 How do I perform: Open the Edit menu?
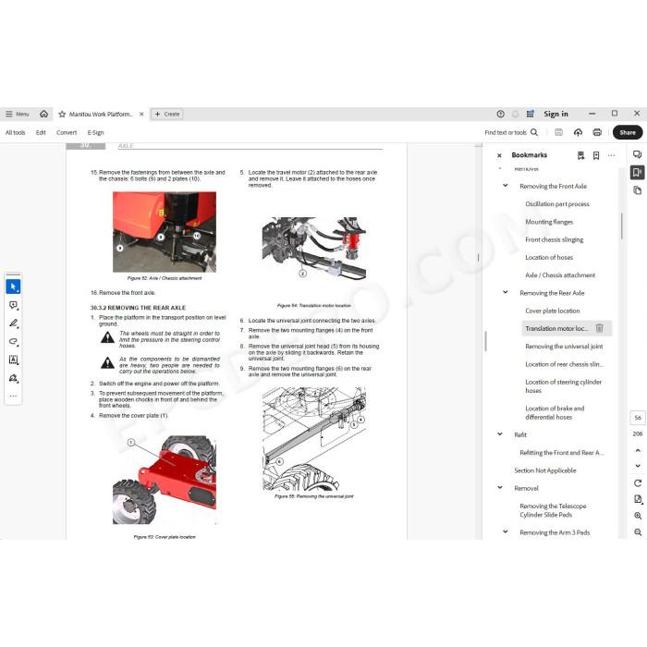(41, 132)
